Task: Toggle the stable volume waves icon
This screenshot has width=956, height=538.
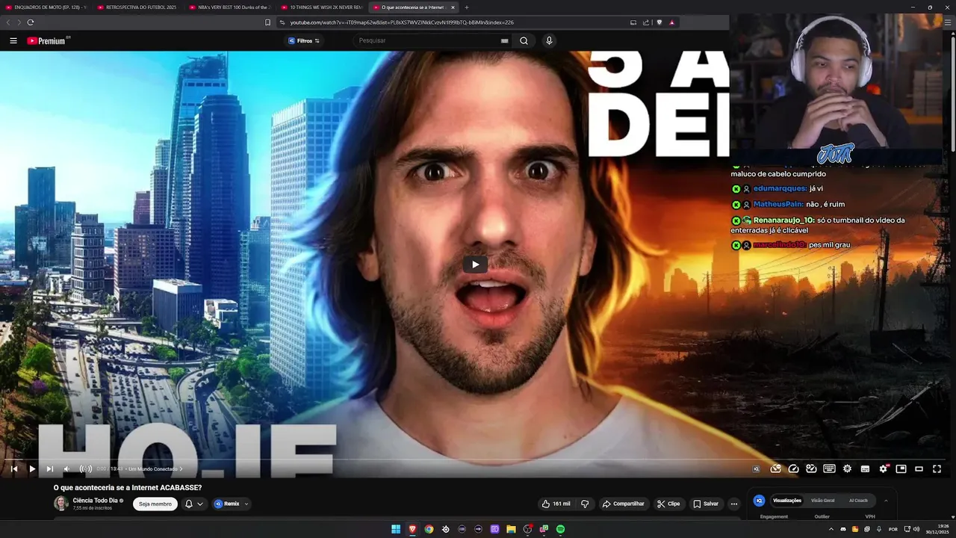Action: tap(85, 469)
